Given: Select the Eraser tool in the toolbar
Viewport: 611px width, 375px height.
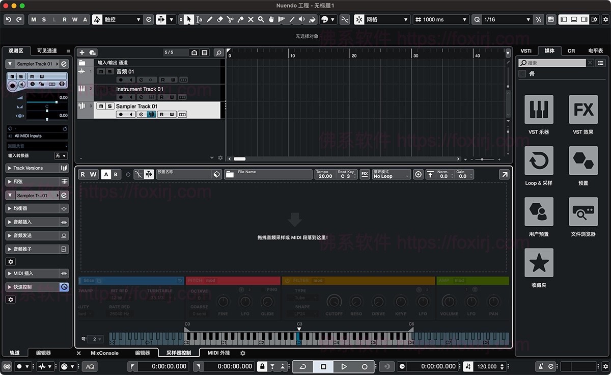Looking at the screenshot, I should pyautogui.click(x=219, y=19).
